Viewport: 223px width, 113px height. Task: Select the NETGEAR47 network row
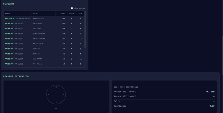pyautogui.click(x=44, y=44)
